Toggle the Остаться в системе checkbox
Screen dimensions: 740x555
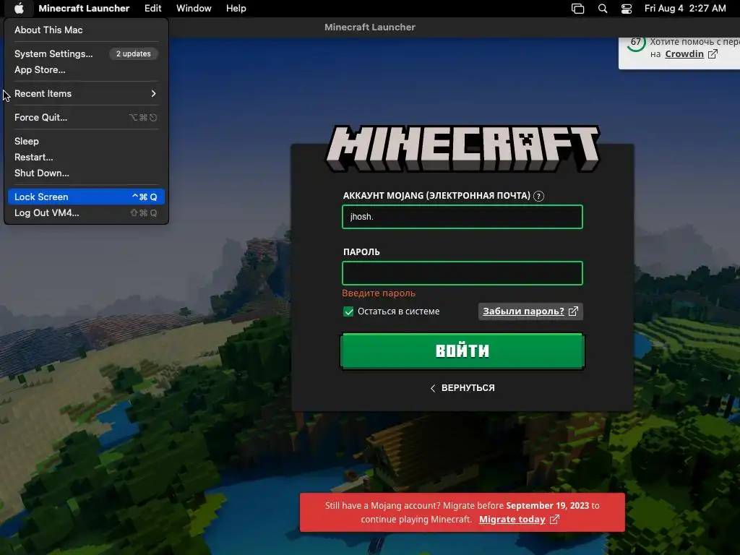coord(348,311)
